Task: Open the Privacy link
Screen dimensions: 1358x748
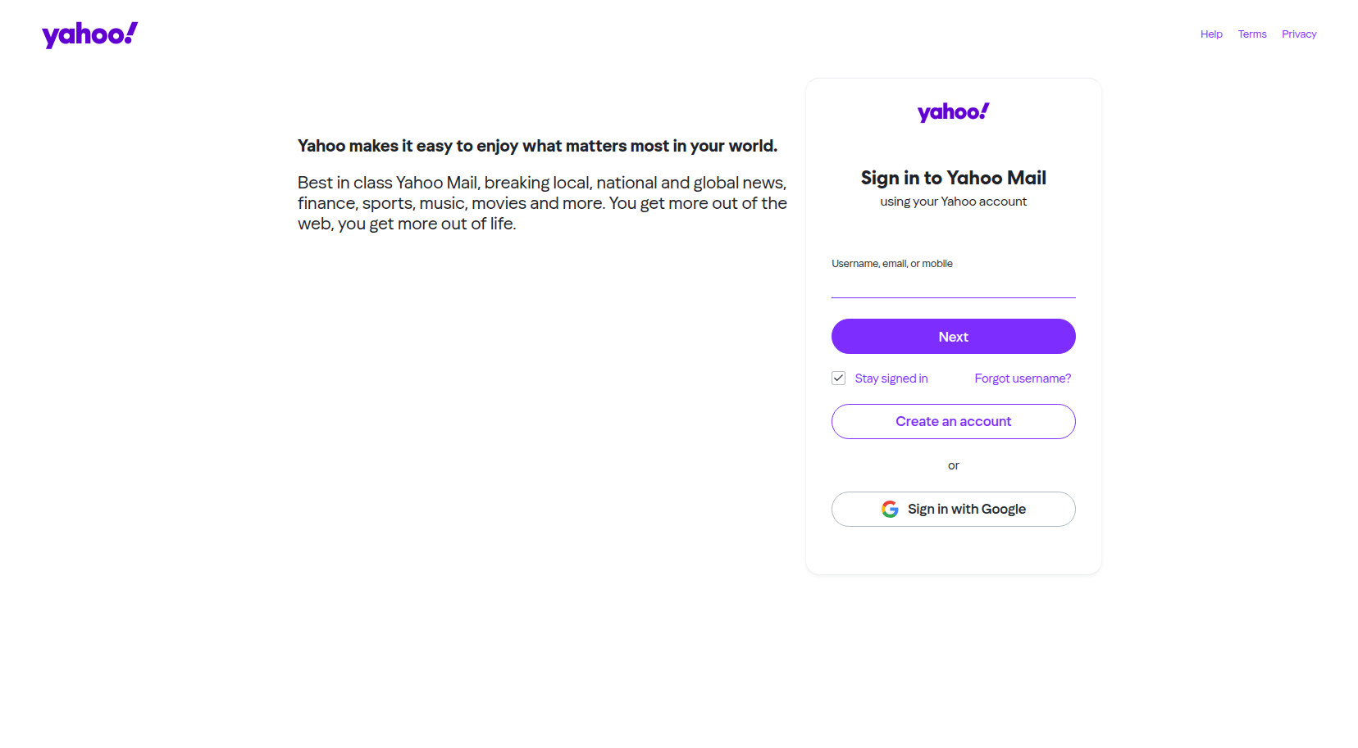Action: click(1299, 34)
